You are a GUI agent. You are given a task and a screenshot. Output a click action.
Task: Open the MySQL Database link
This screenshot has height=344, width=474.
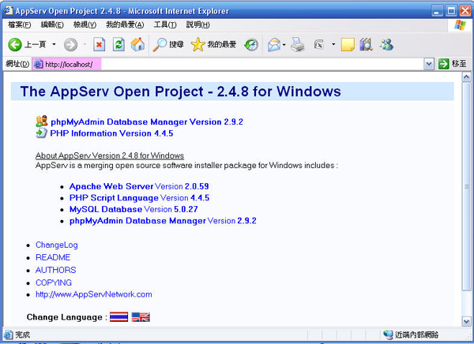coord(106,209)
